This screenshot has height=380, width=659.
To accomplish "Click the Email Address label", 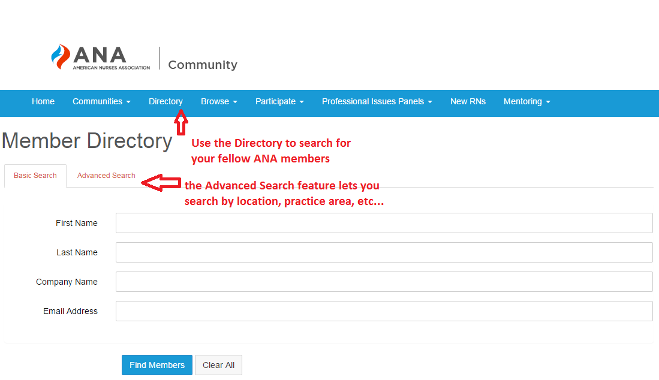I will tap(70, 311).
